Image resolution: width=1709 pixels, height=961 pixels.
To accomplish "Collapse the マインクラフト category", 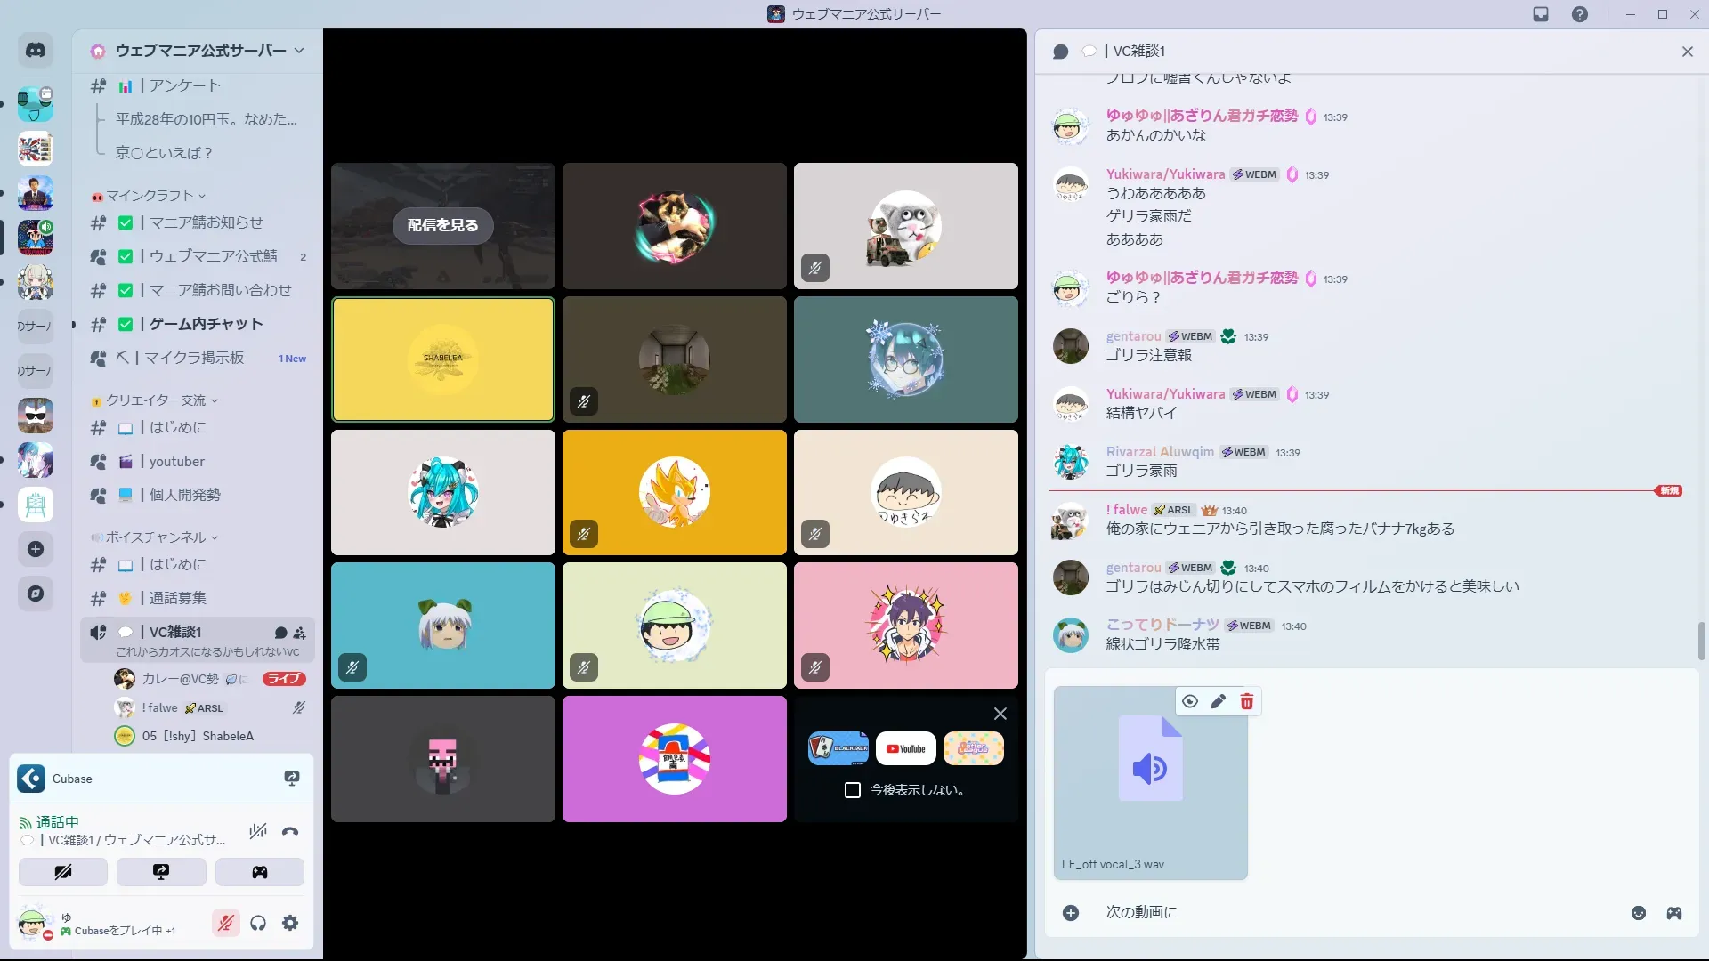I will point(150,196).
